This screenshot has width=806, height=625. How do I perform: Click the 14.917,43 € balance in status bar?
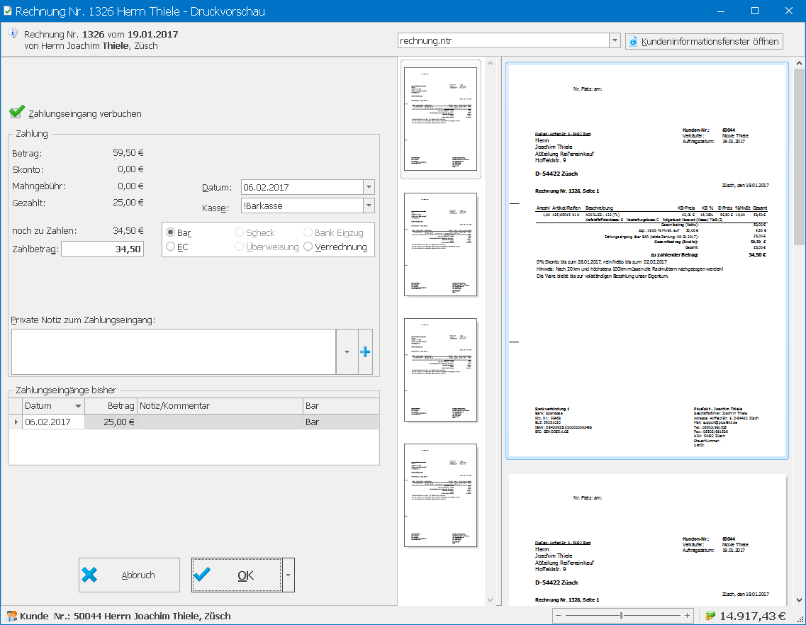coord(753,616)
